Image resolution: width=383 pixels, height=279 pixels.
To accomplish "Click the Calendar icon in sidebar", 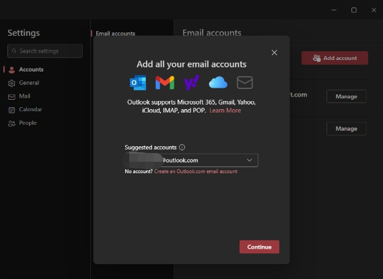I will click(x=11, y=110).
